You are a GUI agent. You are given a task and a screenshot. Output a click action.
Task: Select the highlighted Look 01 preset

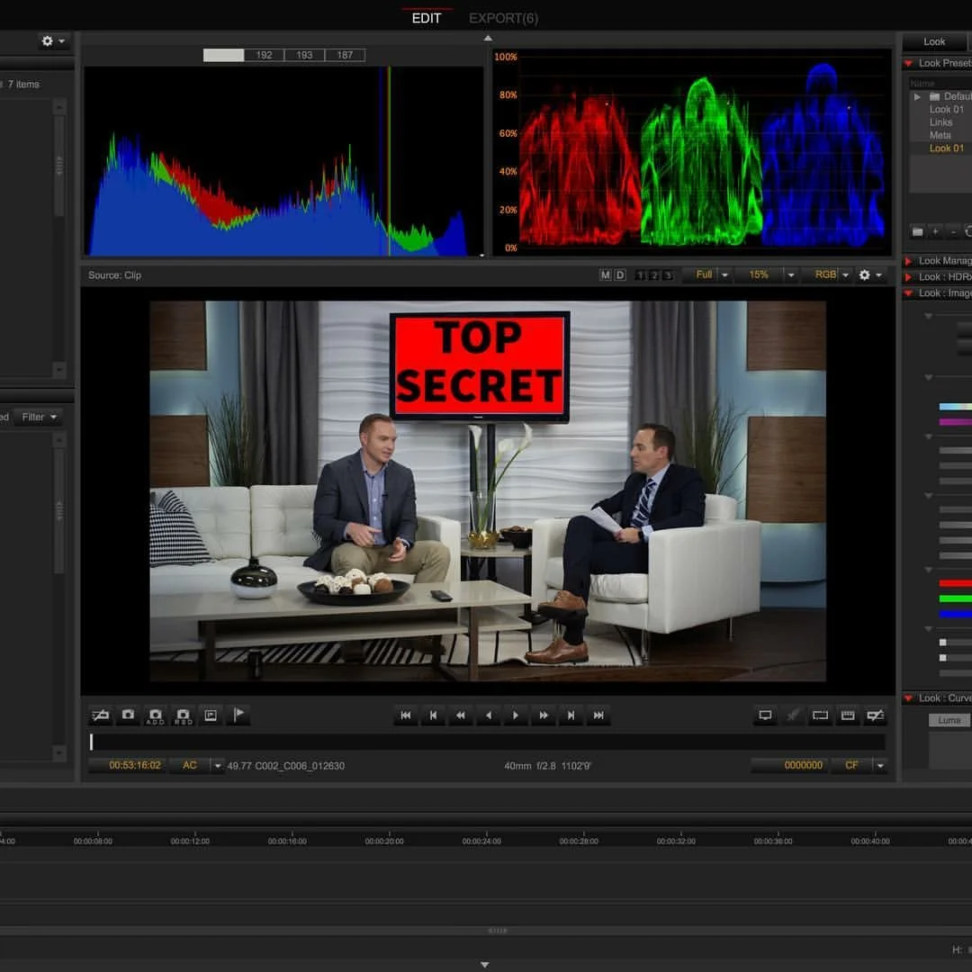pyautogui.click(x=946, y=148)
